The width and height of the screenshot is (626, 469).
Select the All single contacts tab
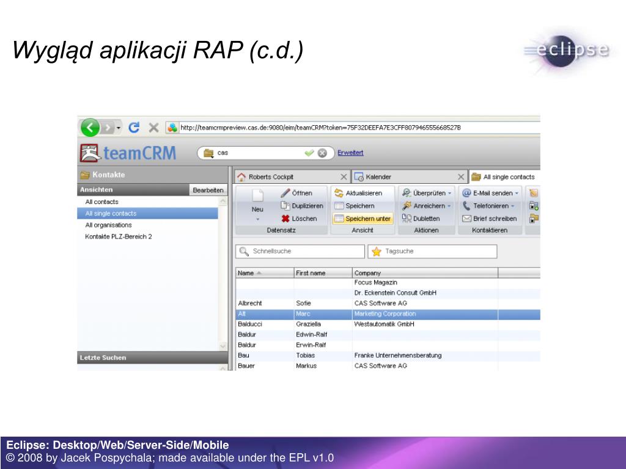[x=504, y=176]
